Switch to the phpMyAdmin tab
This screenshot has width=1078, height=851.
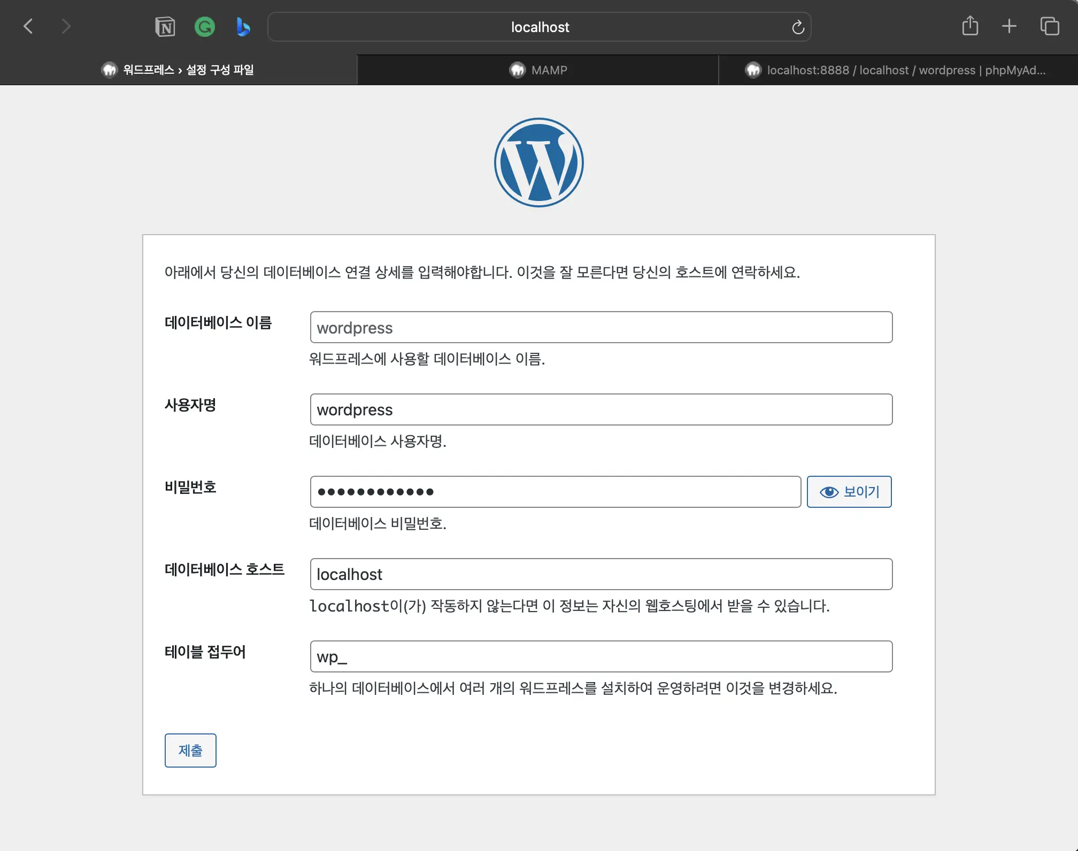pos(897,69)
